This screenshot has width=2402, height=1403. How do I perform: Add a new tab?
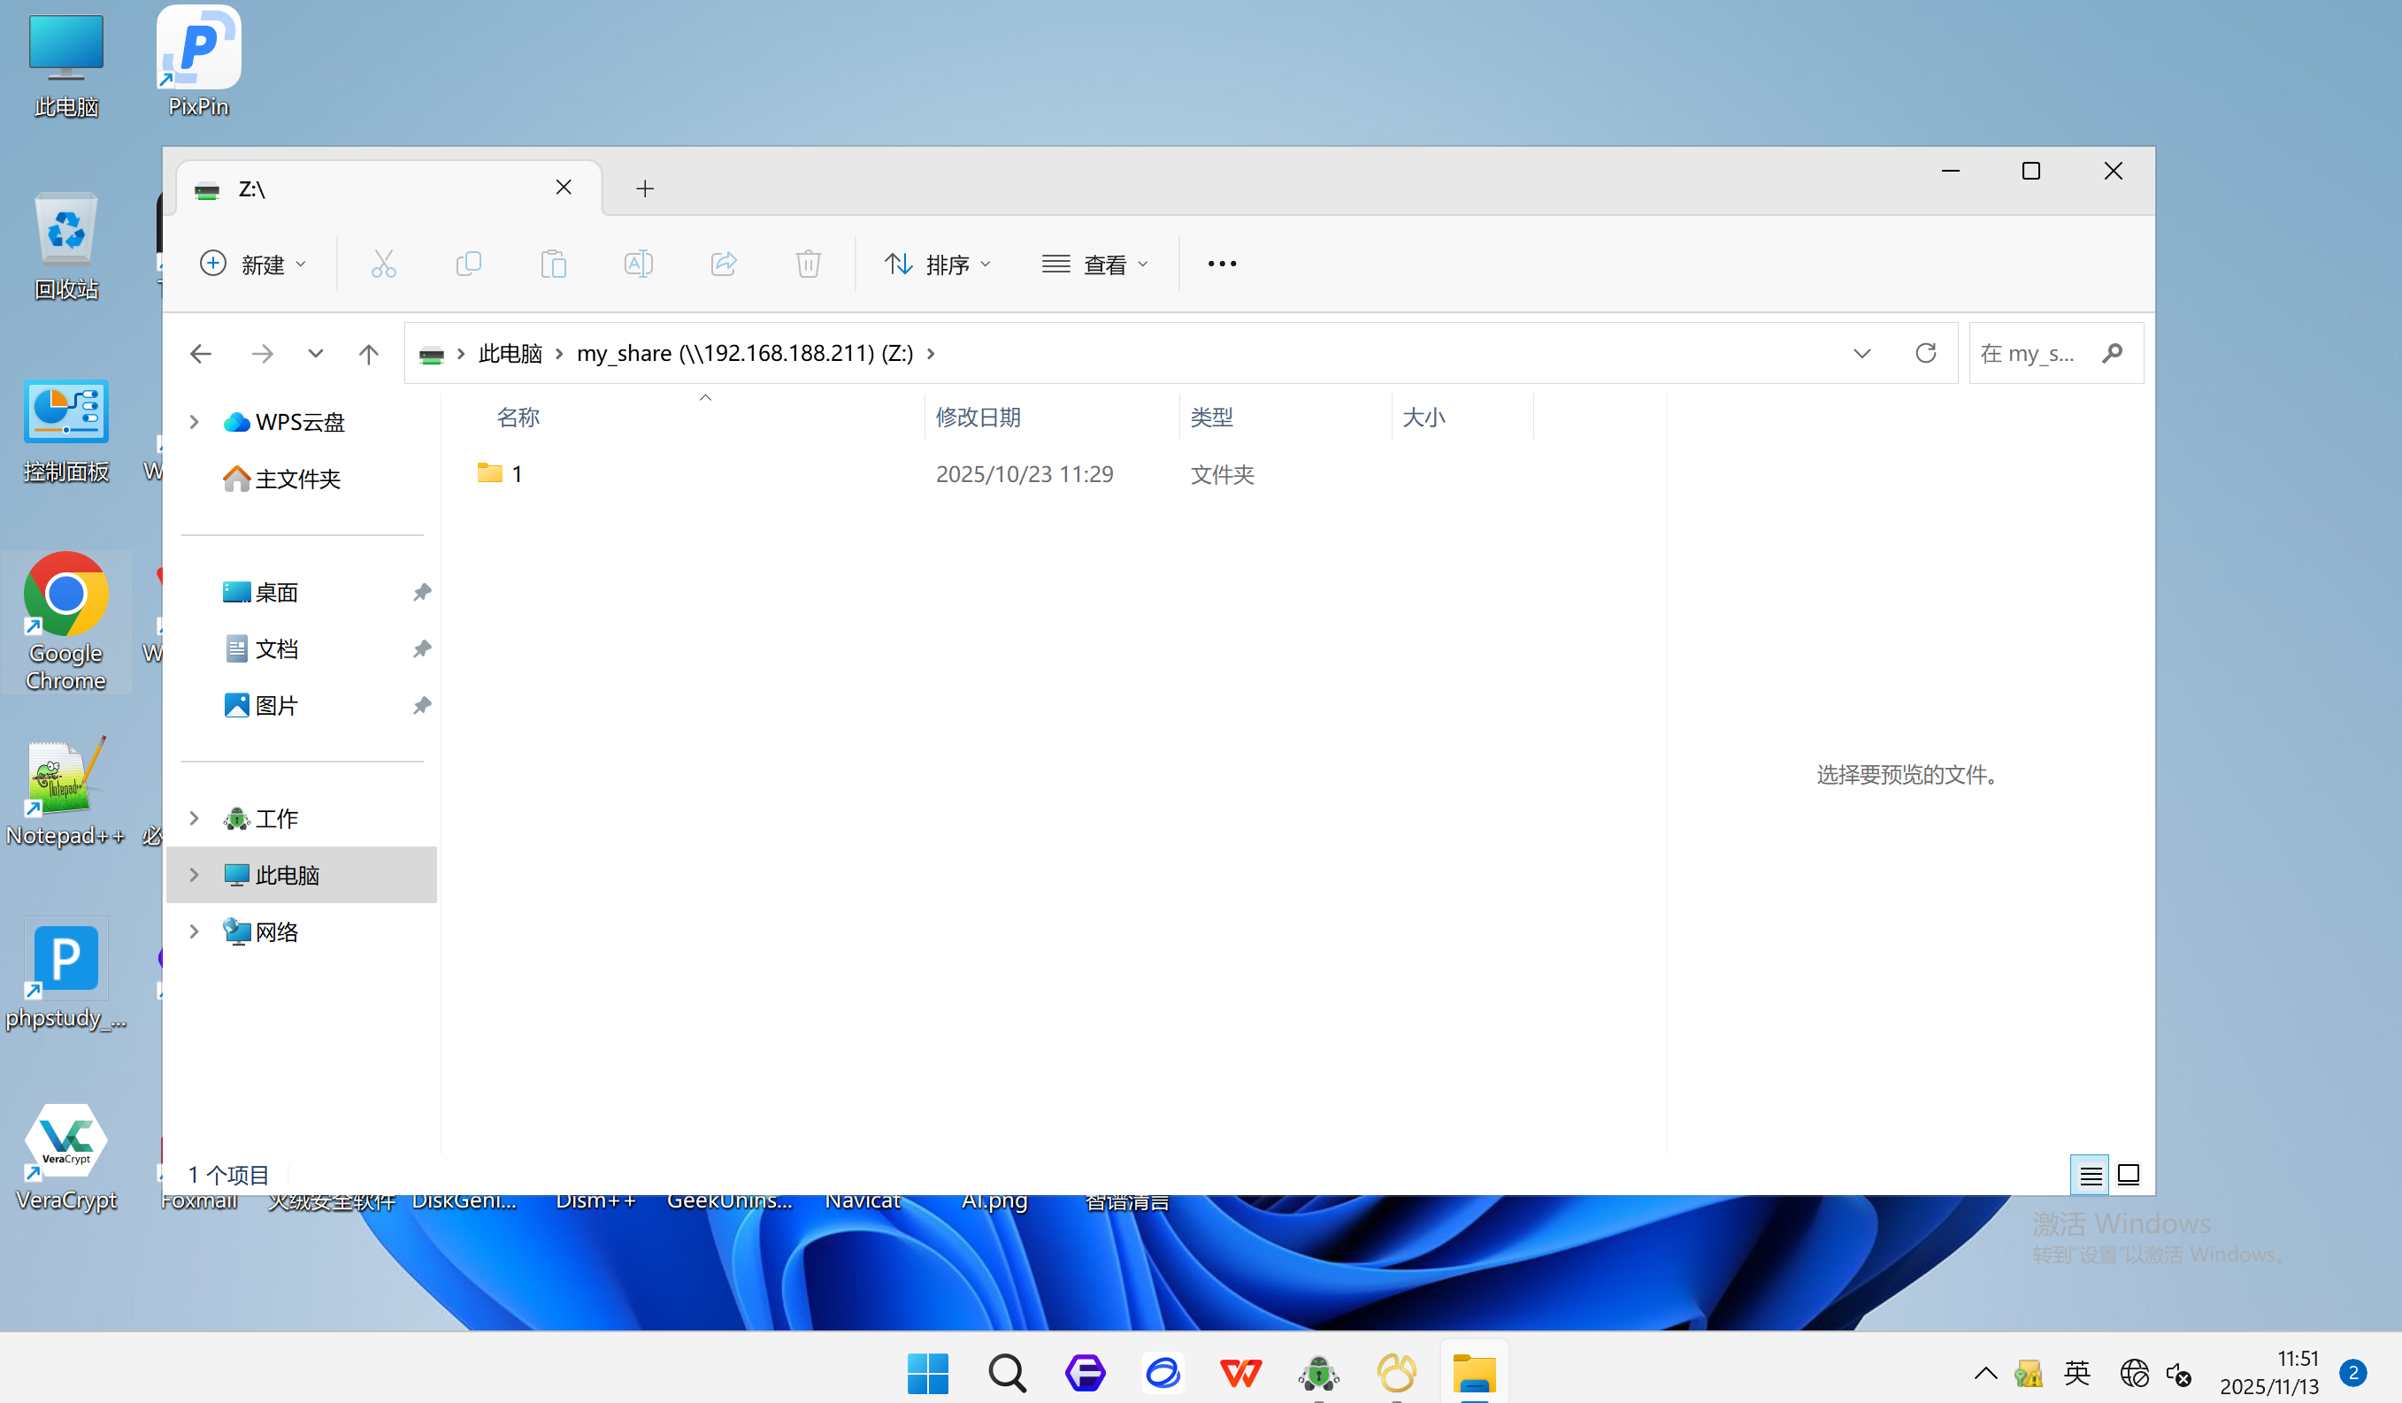pyautogui.click(x=645, y=188)
